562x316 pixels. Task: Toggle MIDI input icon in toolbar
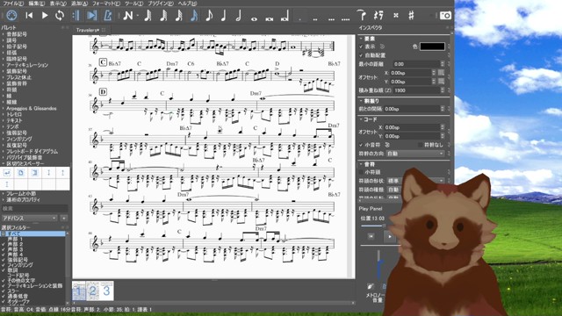pos(11,16)
